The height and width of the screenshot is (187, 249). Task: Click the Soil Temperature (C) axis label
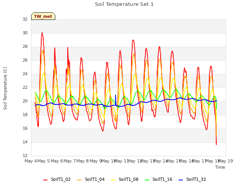tap(5, 88)
